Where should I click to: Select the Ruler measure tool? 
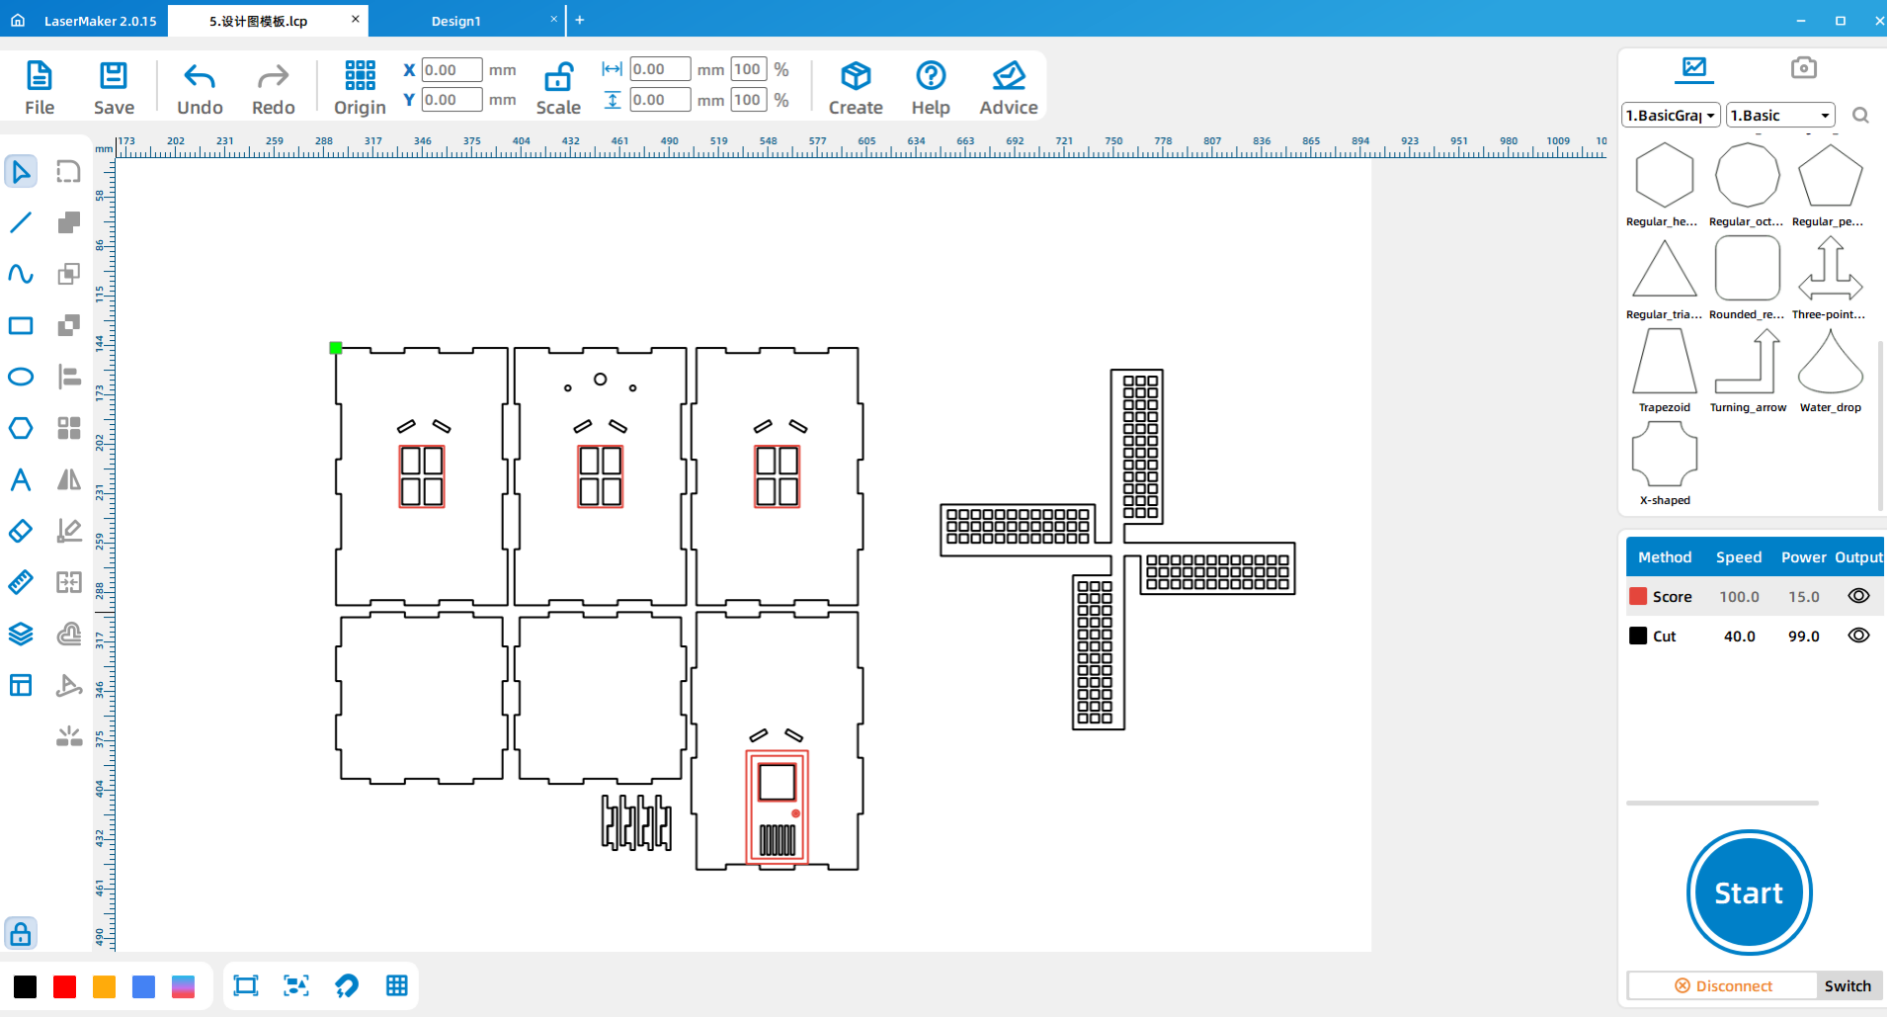click(x=21, y=582)
